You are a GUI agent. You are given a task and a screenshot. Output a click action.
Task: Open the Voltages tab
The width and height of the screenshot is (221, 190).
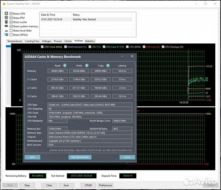[47, 41]
